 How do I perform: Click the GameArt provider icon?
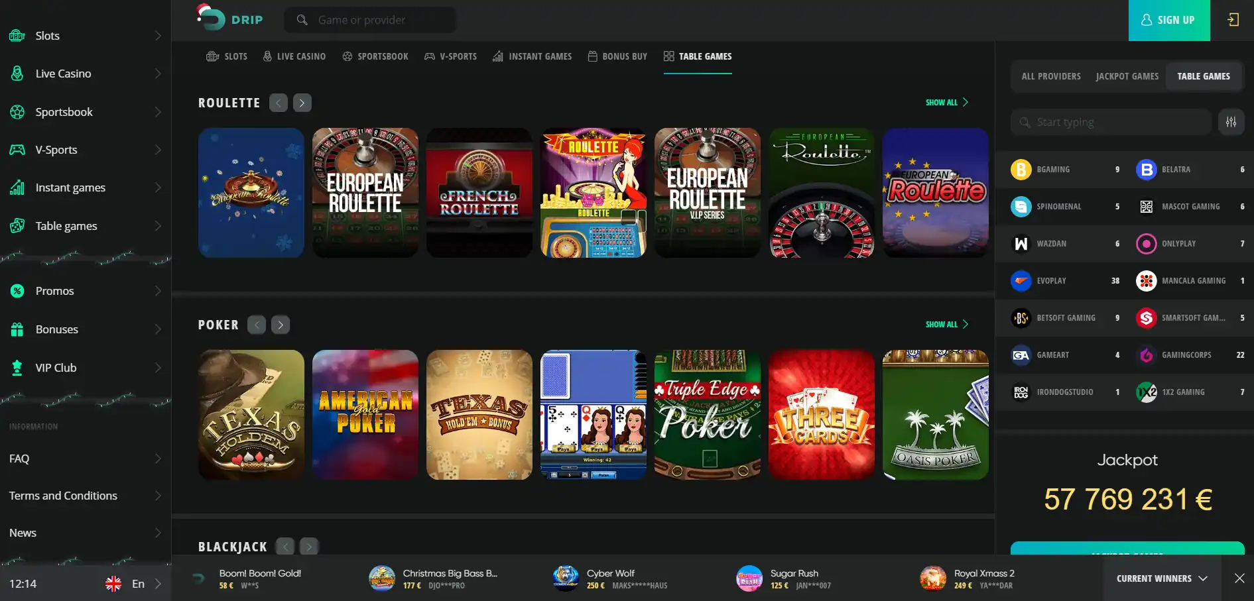click(1021, 355)
